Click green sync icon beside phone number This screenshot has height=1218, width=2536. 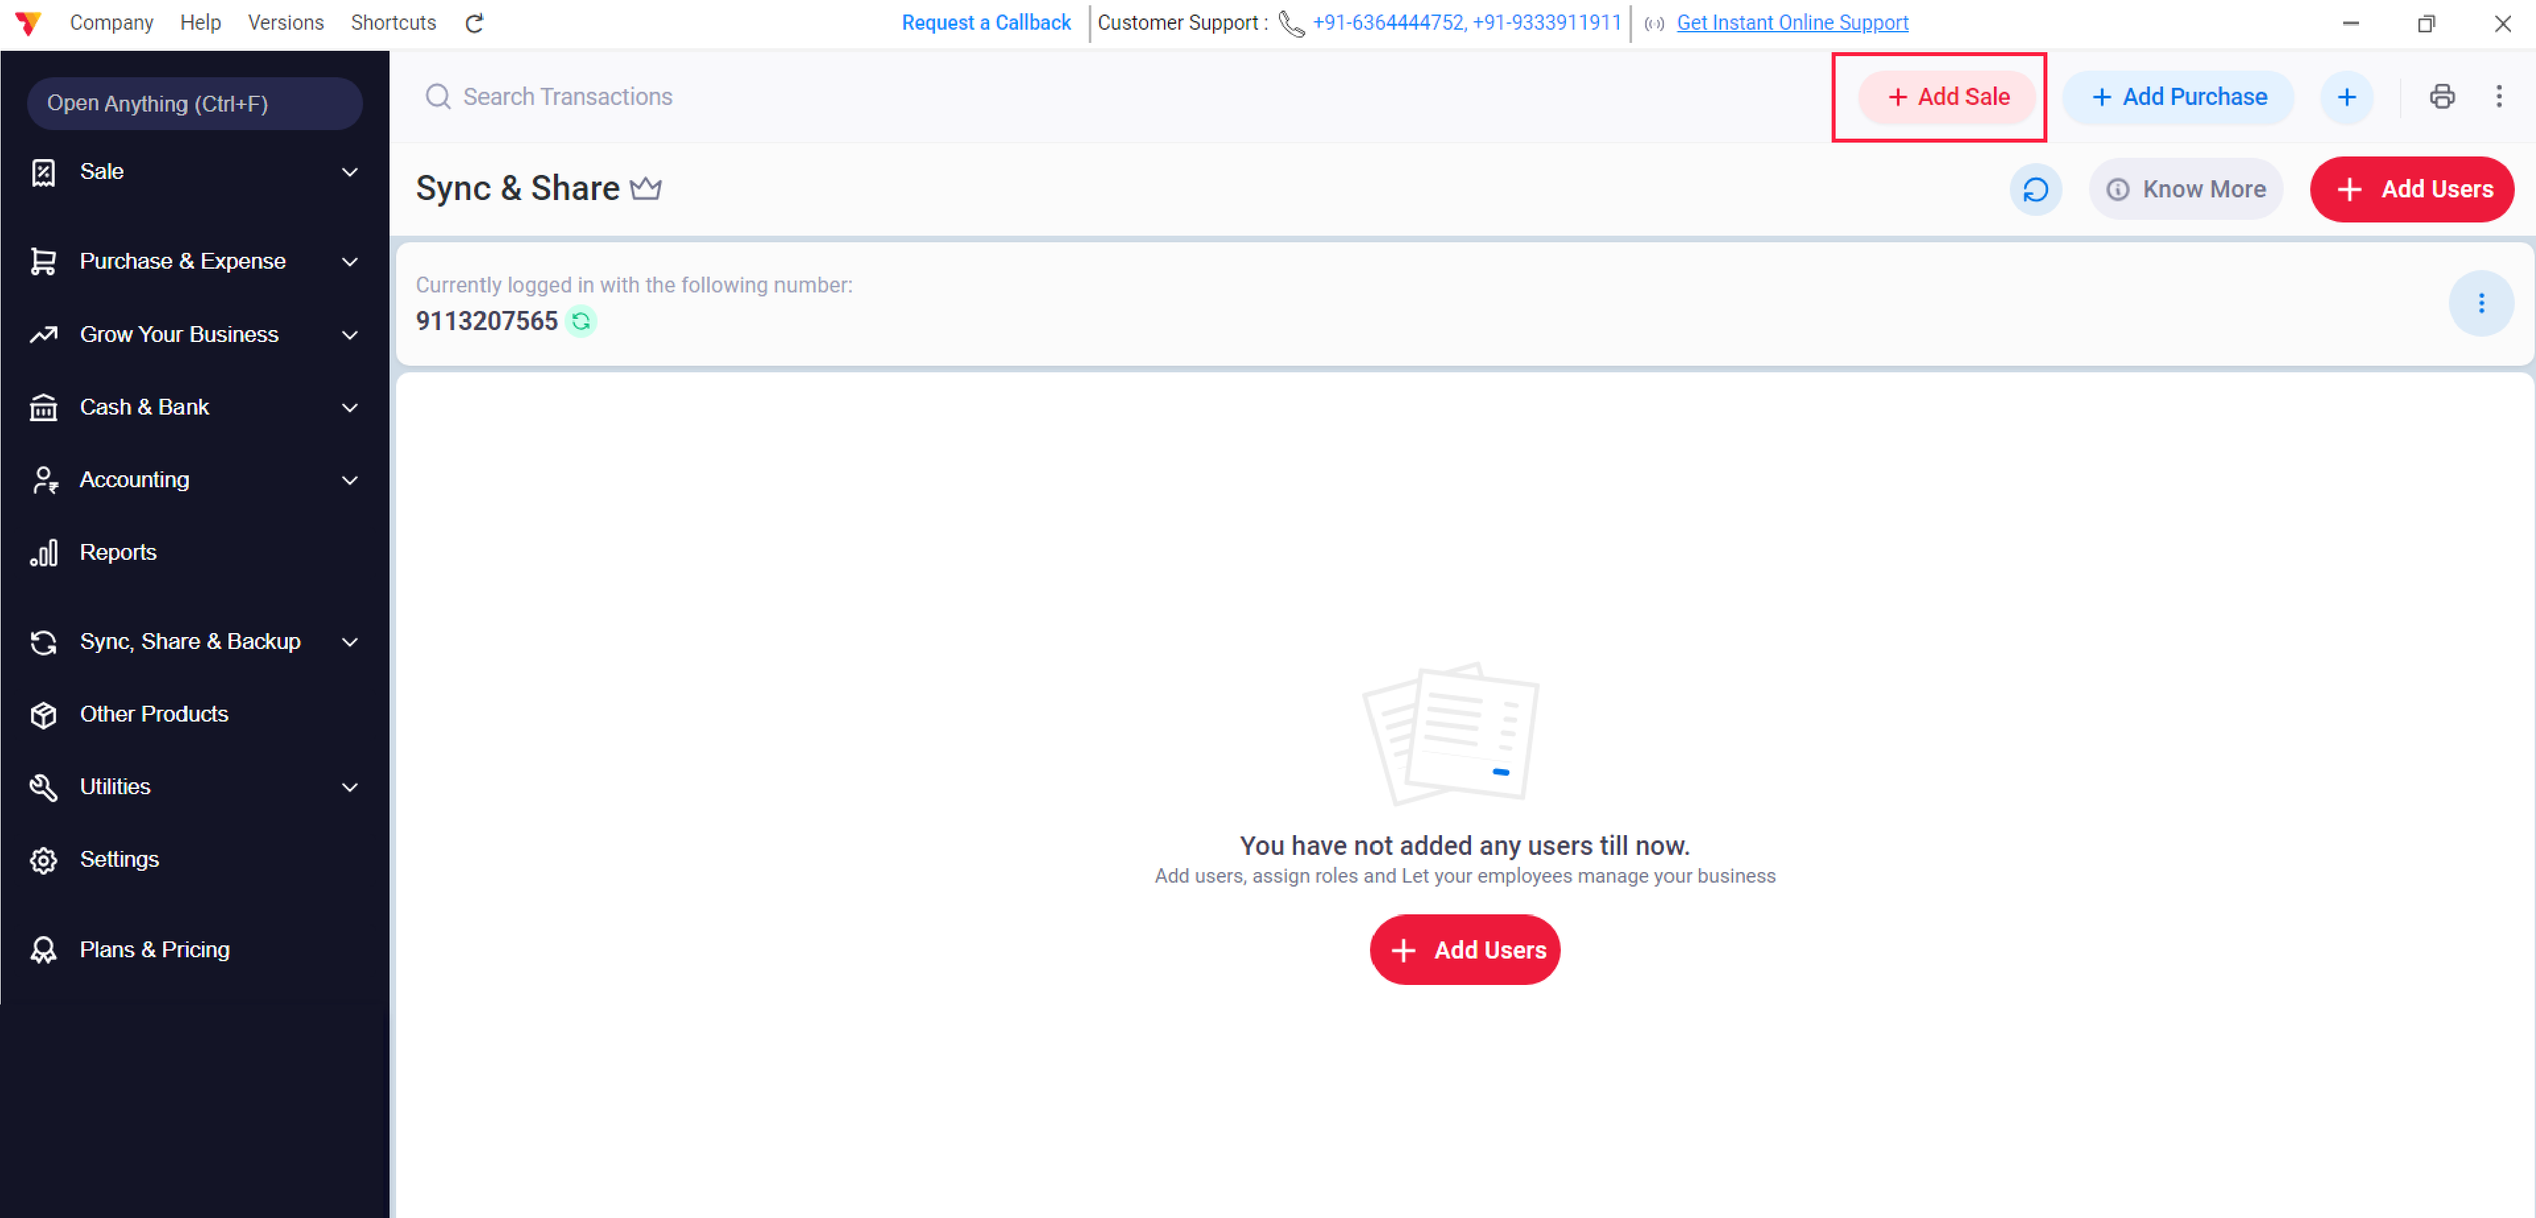point(581,321)
